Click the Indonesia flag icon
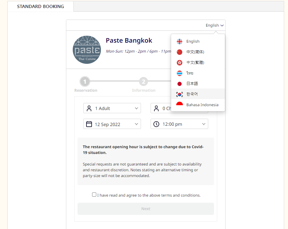Image resolution: width=288 pixels, height=229 pixels. pyautogui.click(x=179, y=104)
